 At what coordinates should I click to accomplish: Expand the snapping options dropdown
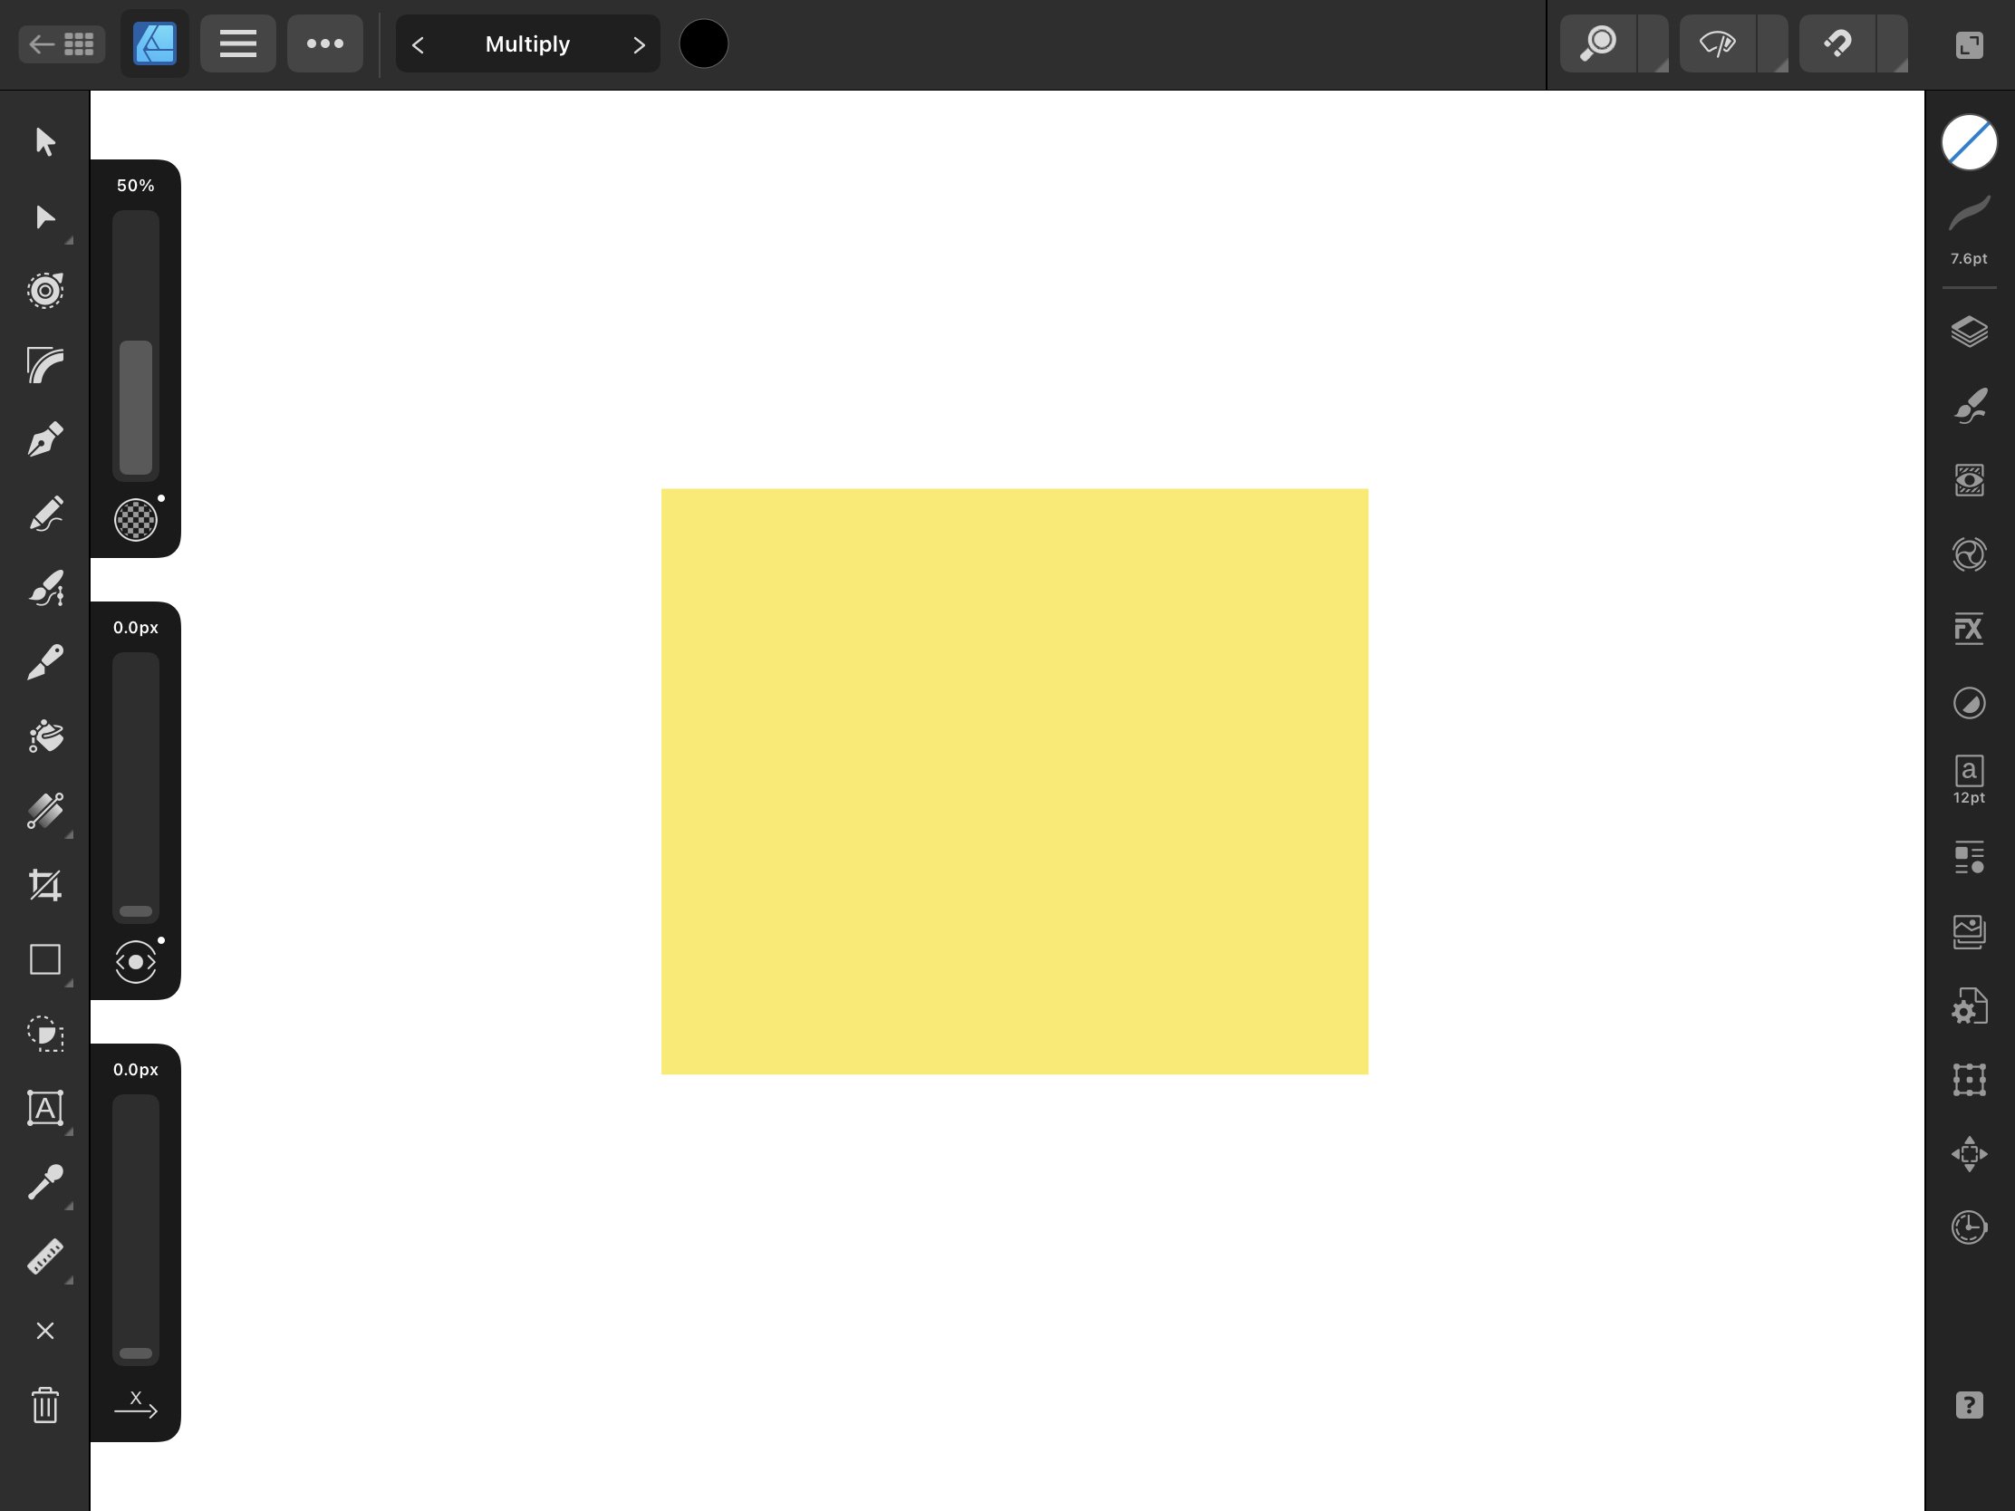pyautogui.click(x=1893, y=43)
